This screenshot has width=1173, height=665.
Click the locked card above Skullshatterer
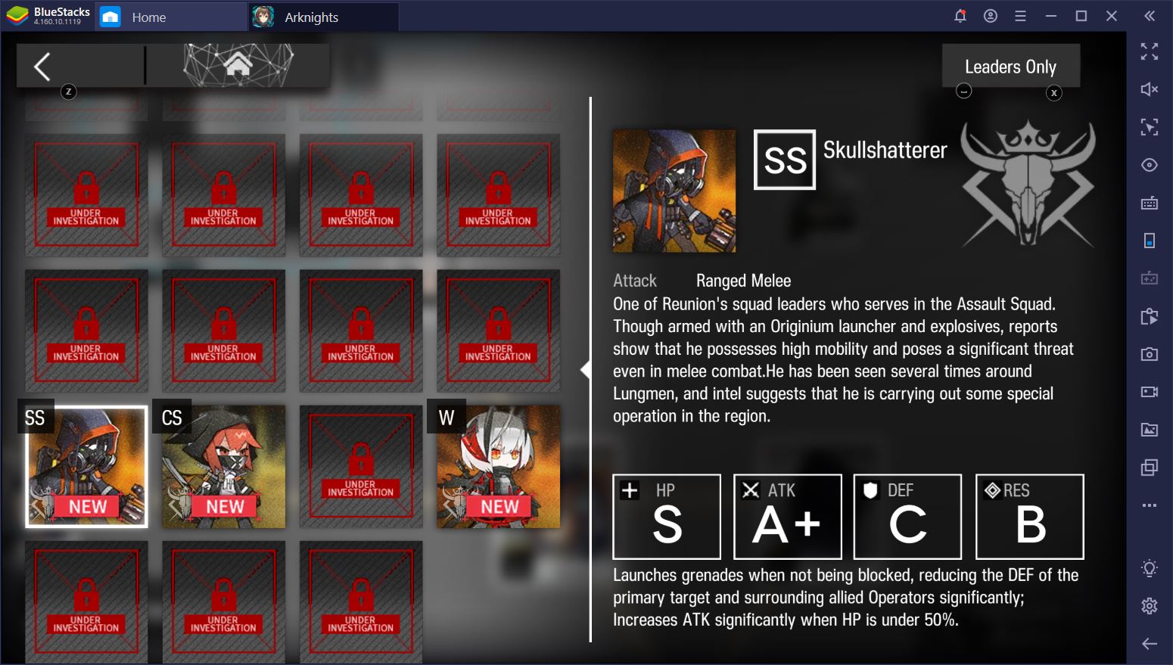pos(86,331)
